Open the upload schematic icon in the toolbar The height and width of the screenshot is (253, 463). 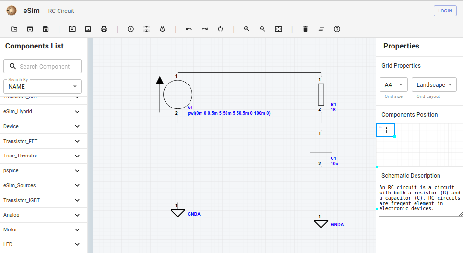[30, 29]
